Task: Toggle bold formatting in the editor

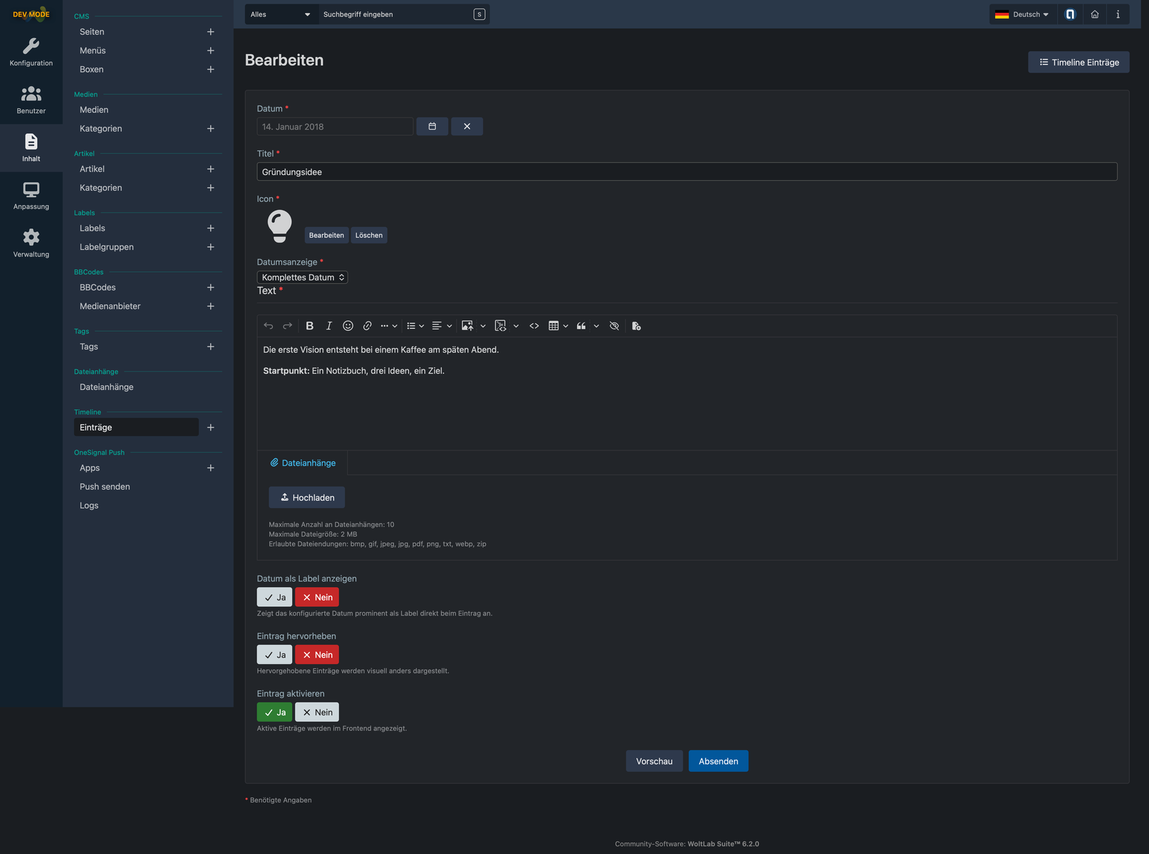Action: [309, 326]
